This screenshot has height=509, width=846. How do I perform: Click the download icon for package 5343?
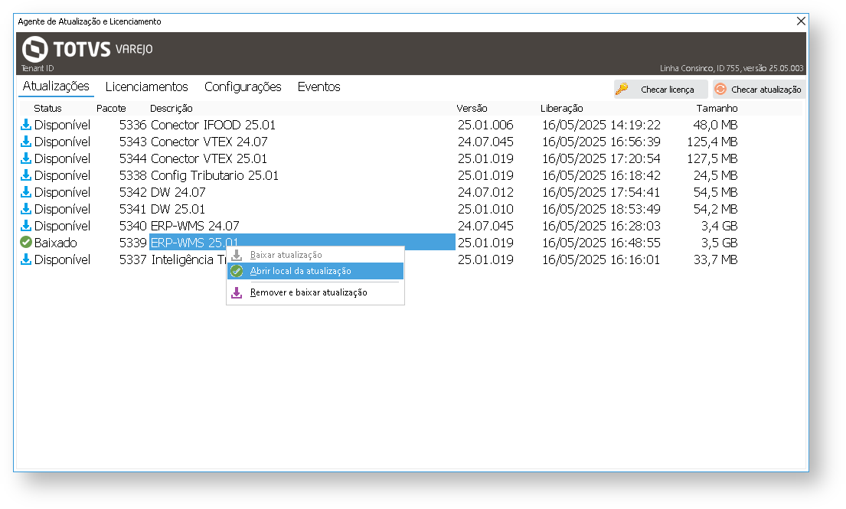click(x=25, y=142)
